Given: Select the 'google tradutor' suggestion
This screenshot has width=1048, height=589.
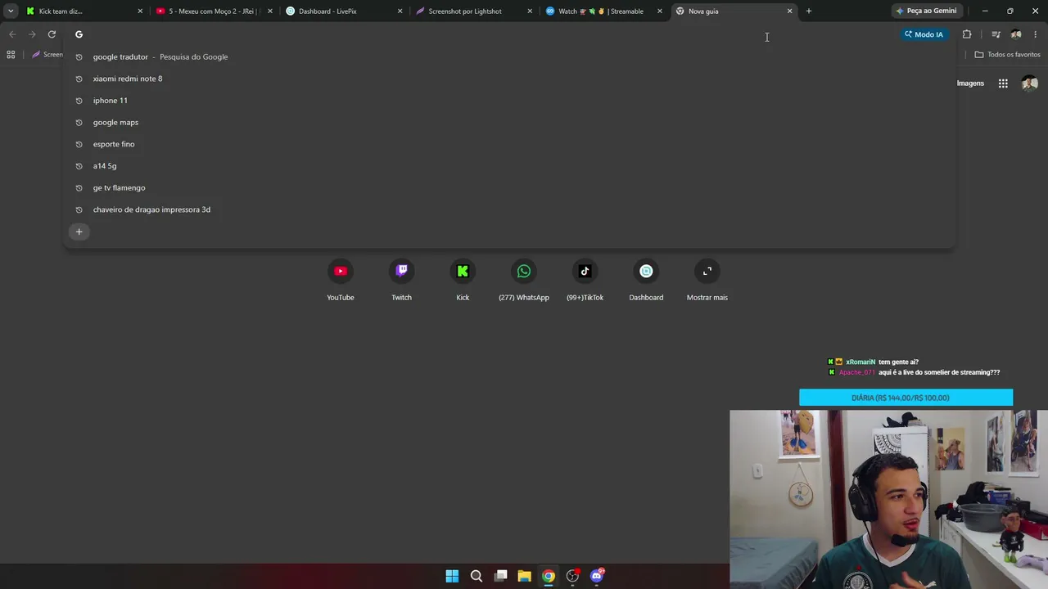Looking at the screenshot, I should click(x=509, y=56).
